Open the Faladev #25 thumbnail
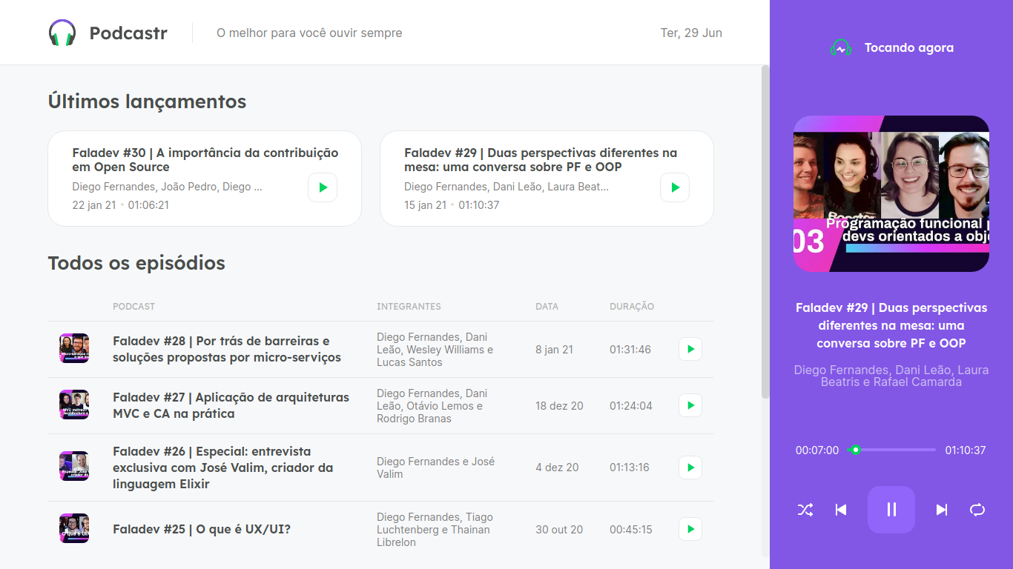1013x569 pixels. coord(74,528)
